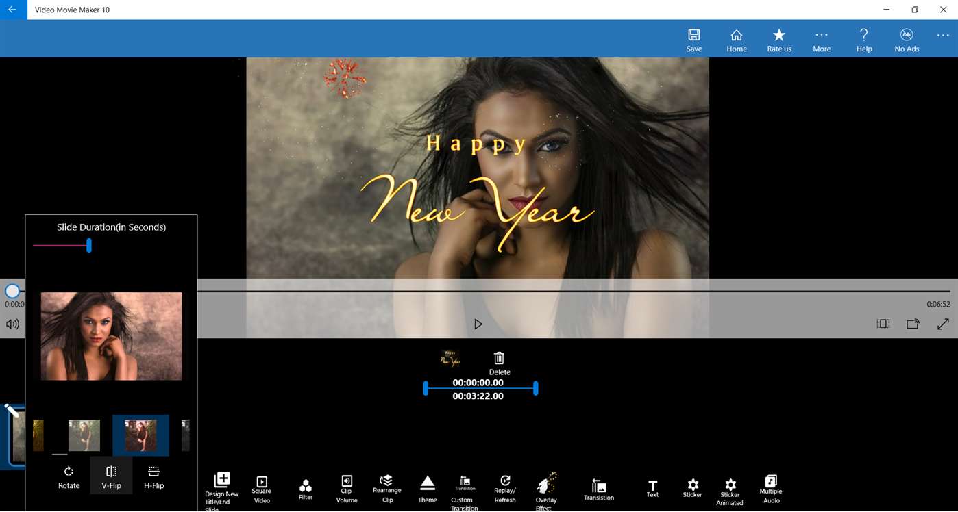Click the overlay end time handle
The height and width of the screenshot is (512, 958).
[x=536, y=389]
